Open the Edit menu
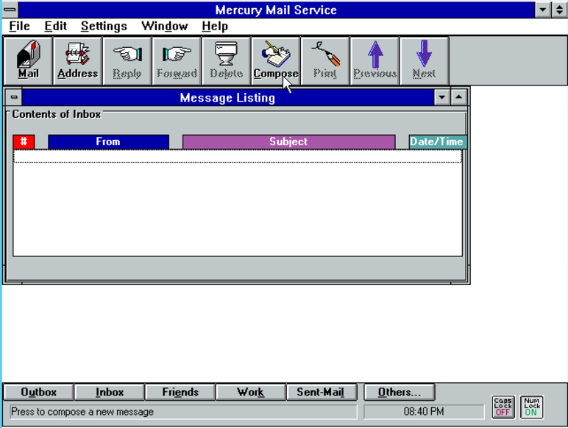 click(x=55, y=26)
